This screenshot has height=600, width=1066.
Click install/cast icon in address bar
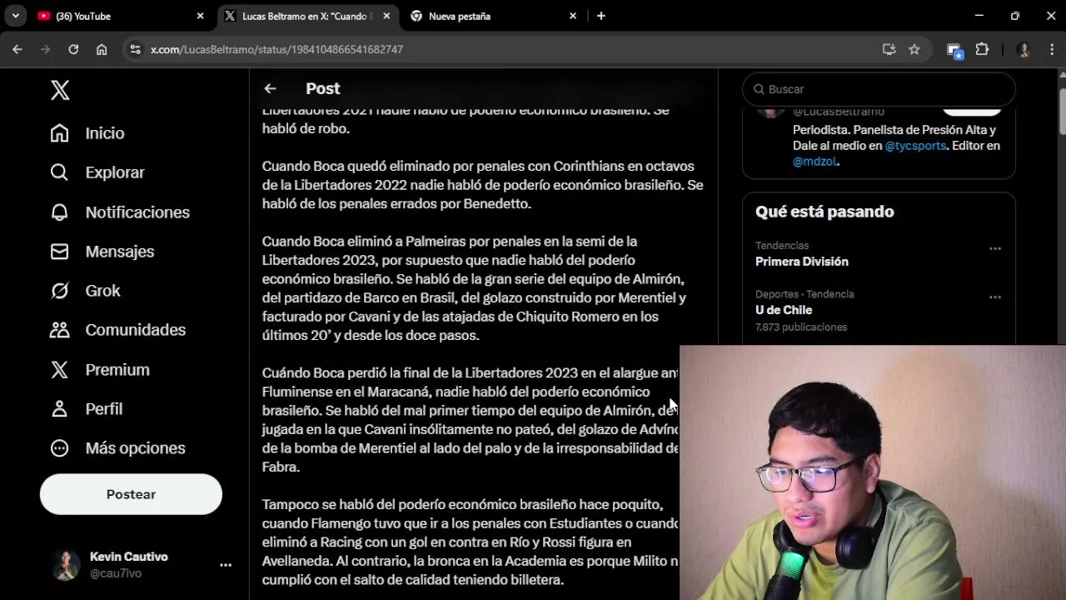(889, 49)
